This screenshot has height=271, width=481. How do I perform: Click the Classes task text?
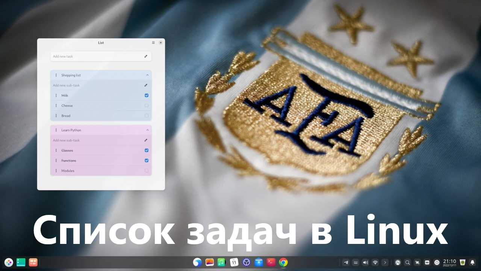tap(67, 151)
